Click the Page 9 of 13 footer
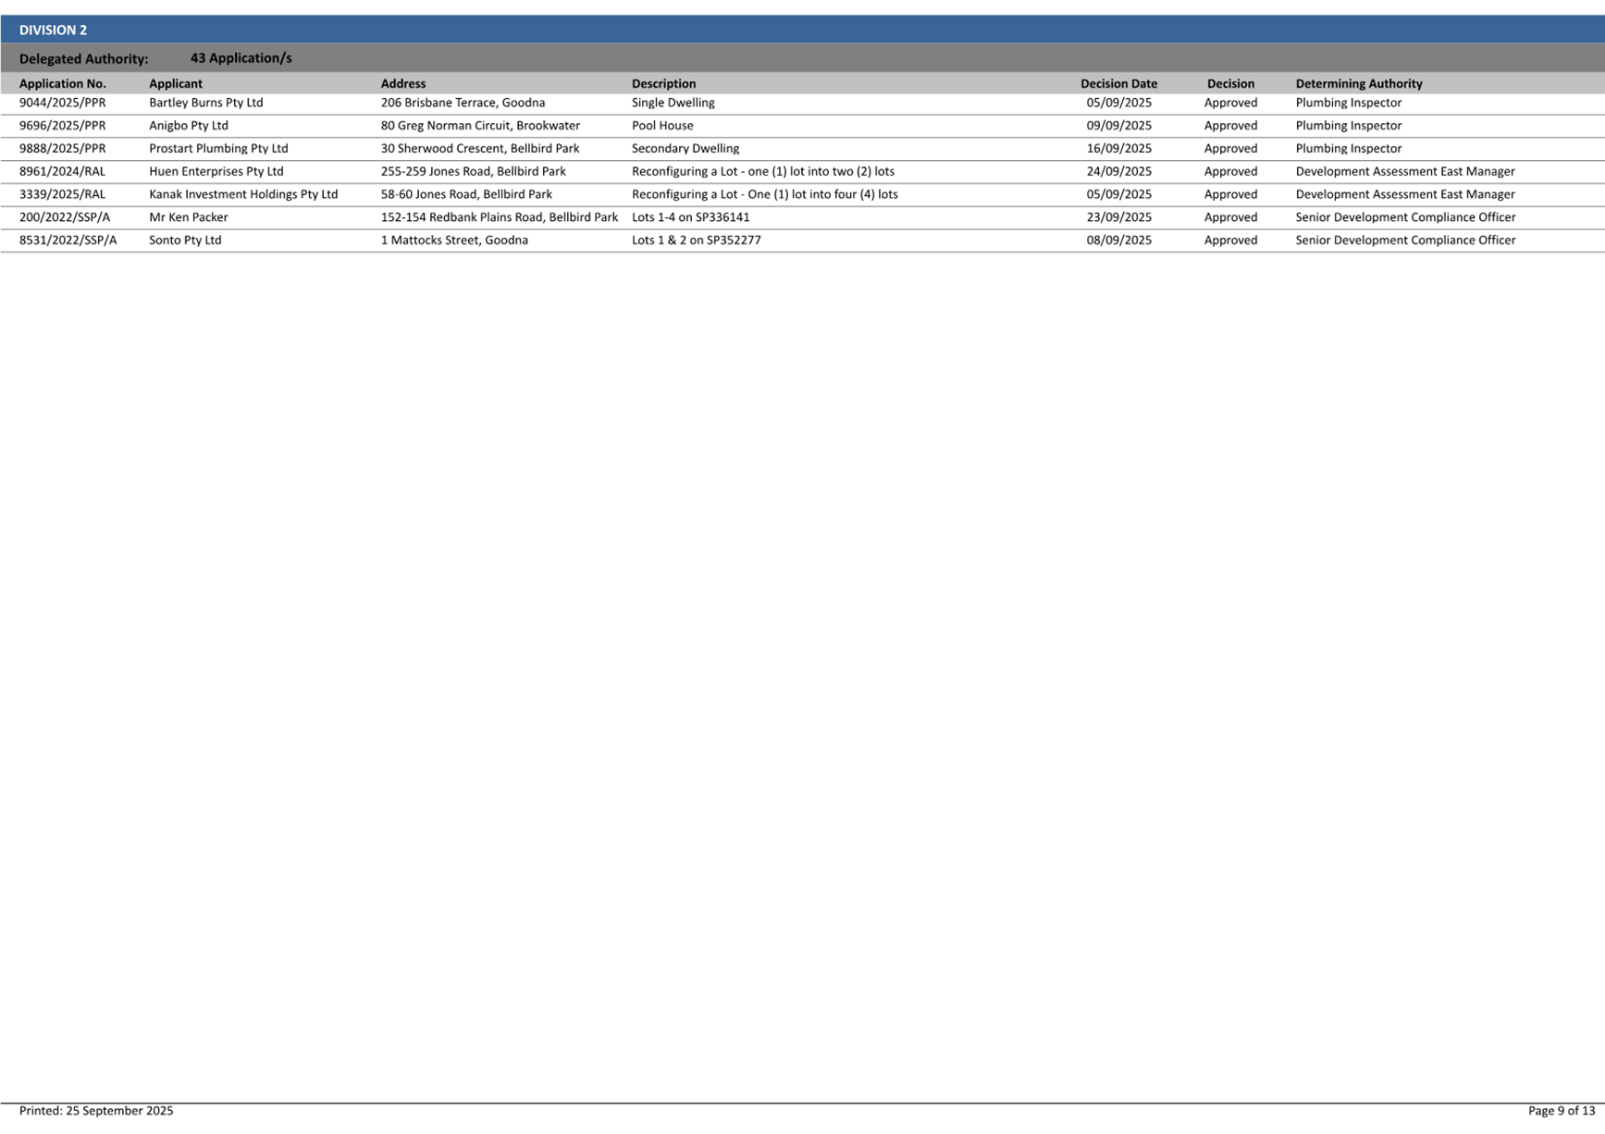Image resolution: width=1605 pixels, height=1134 pixels. [1562, 1111]
